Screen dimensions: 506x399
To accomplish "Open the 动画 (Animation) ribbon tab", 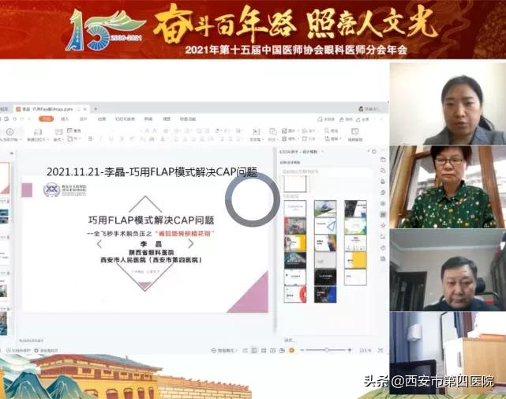I will click(102, 119).
